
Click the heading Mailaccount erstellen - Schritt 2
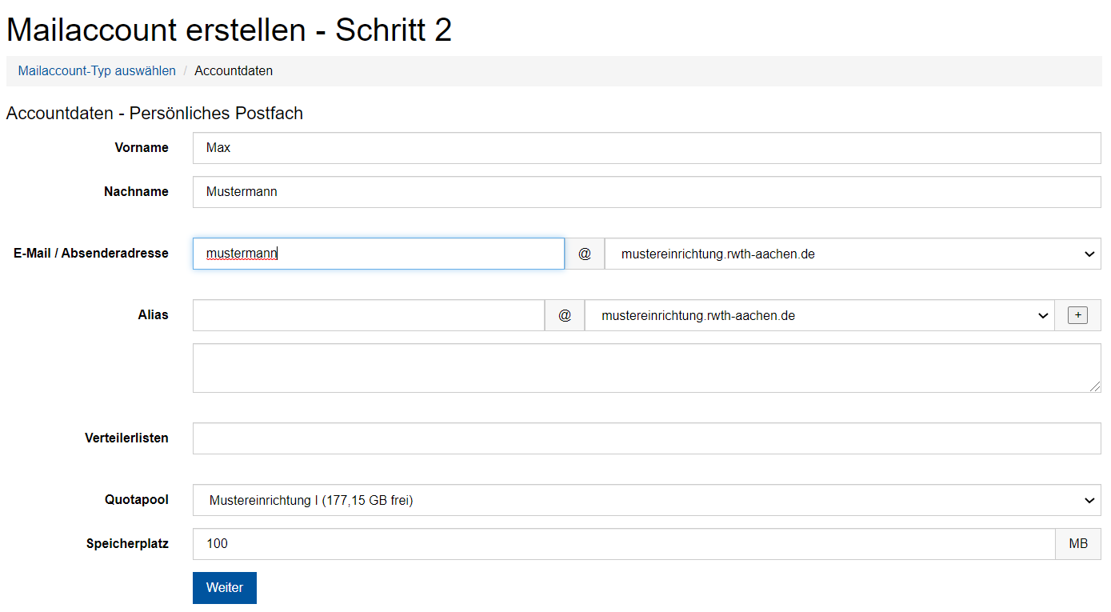tap(229, 30)
